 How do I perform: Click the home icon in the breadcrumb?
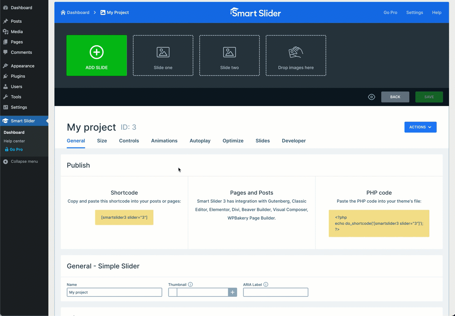point(63,12)
